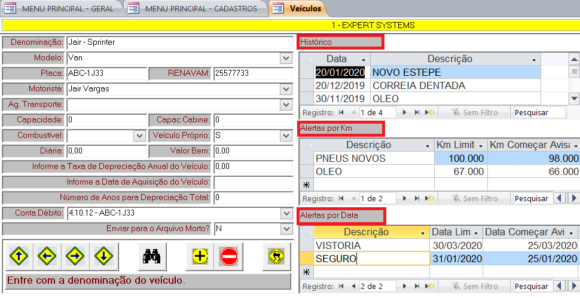Open the Data column filter arrow in Histórico
Screen dimensions: 580x298
coord(363,60)
